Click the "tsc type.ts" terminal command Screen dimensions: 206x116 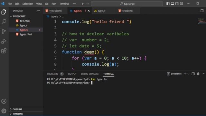(x=99, y=79)
